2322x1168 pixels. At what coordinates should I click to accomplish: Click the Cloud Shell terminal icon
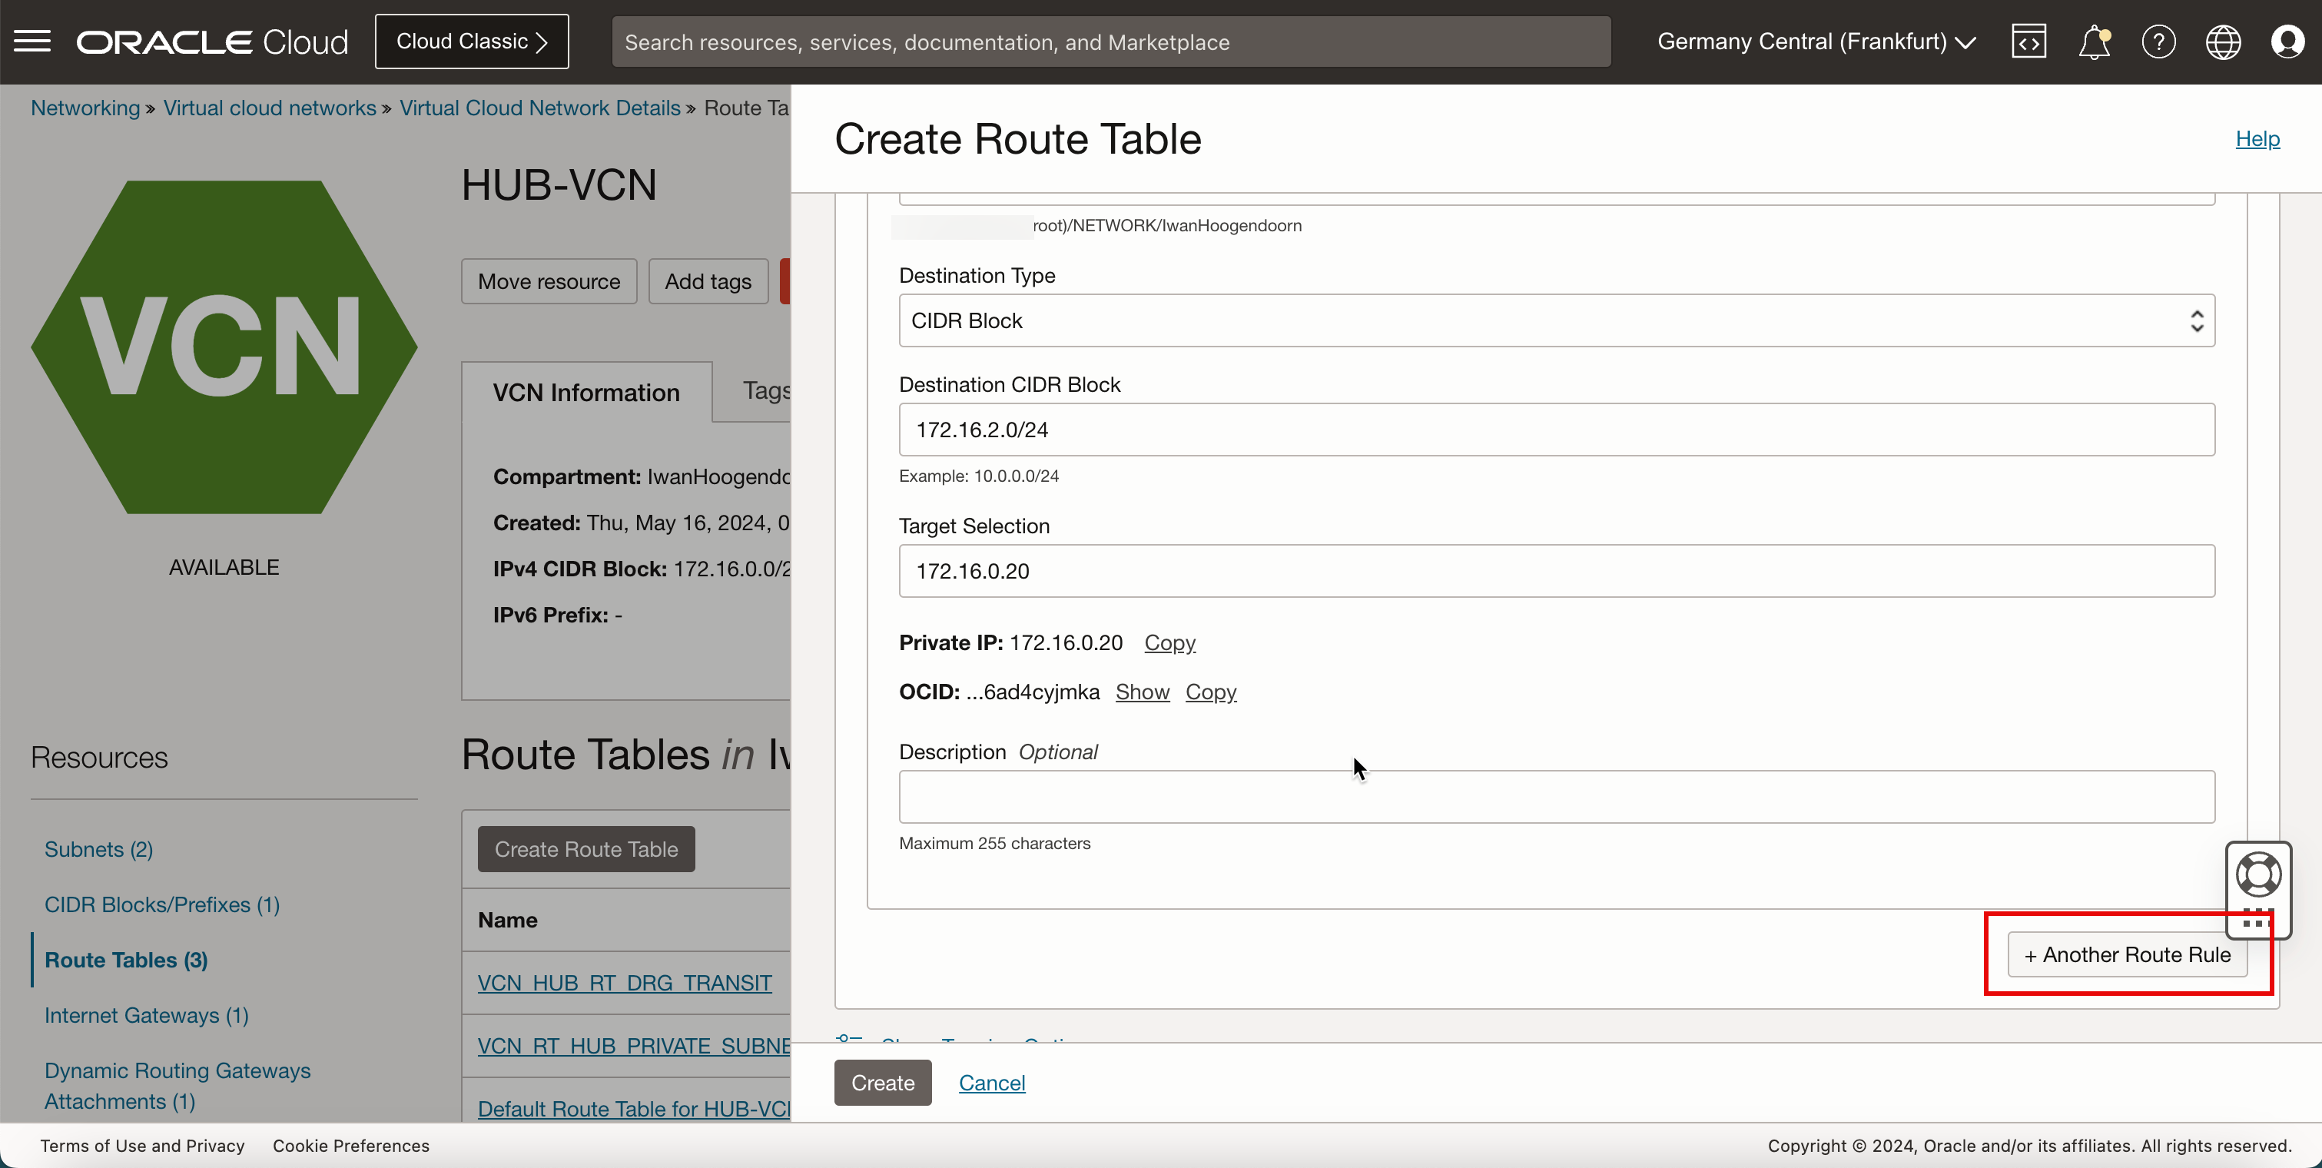tap(2028, 40)
